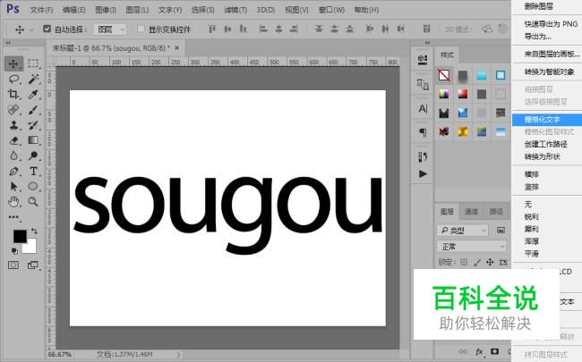Select the Healing Brush tool
The width and height of the screenshot is (582, 362).
(13, 110)
